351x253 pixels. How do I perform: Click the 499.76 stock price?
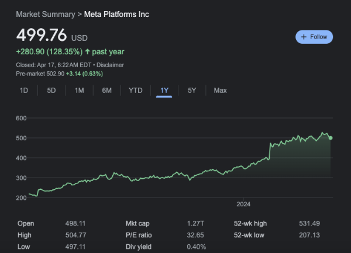pyautogui.click(x=42, y=35)
